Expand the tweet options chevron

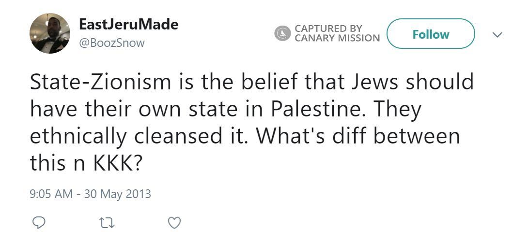point(497,34)
